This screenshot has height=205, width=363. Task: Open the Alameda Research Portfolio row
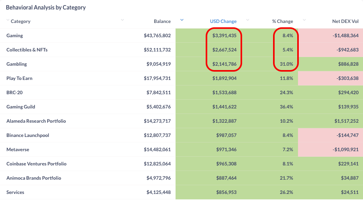click(36, 121)
